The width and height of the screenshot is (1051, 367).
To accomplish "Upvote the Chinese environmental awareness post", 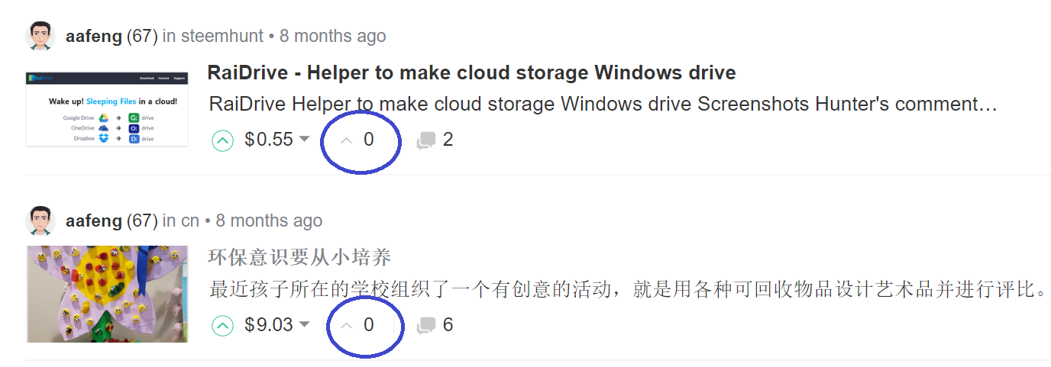I will [222, 326].
